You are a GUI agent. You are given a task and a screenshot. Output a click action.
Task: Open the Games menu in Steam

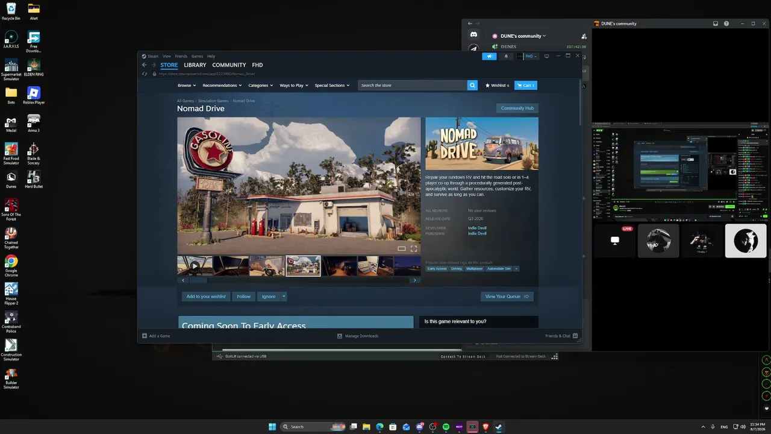(197, 56)
